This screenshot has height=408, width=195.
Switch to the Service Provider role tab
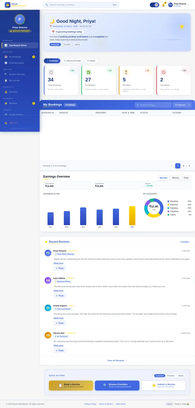(x=73, y=61)
